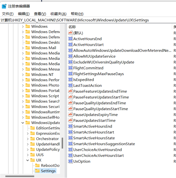Expand the Windows Search tree node

pos(23,101)
